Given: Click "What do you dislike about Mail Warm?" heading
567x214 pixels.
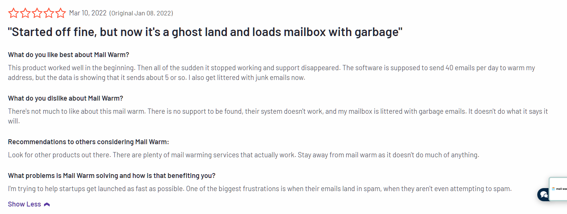Looking at the screenshot, I should coord(65,98).
